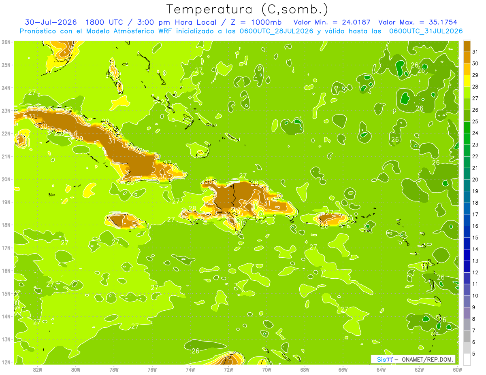Click the '72W' longitude axis label

[x=228, y=370]
